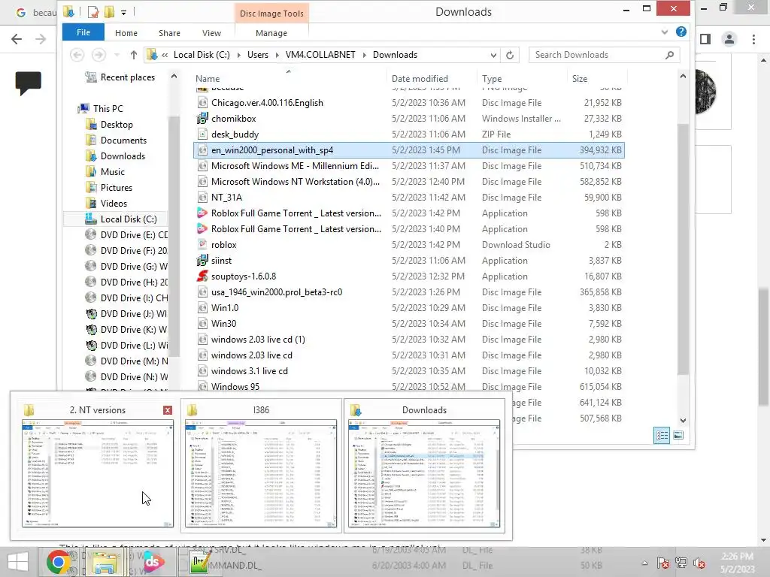770x577 pixels.
Task: Open the Share ribbon tab
Action: coord(169,33)
